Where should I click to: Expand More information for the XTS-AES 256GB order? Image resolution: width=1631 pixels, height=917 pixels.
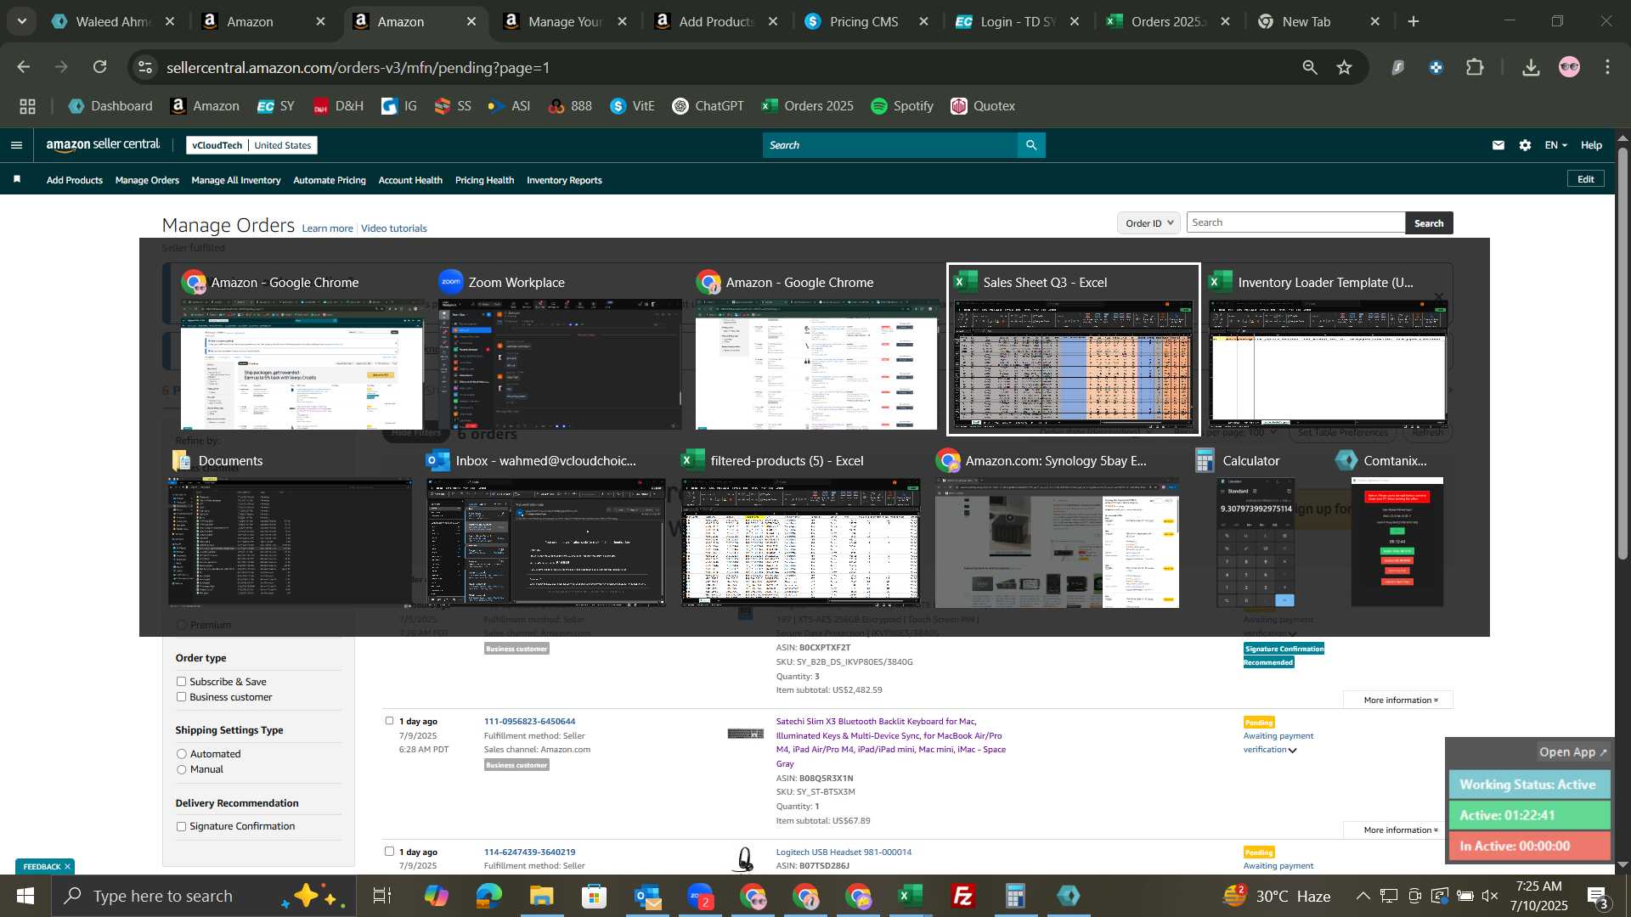1399,700
